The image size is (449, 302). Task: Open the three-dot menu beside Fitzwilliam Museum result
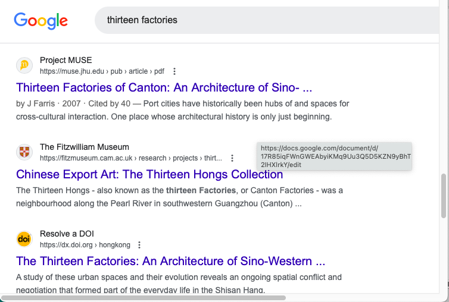pyautogui.click(x=232, y=158)
